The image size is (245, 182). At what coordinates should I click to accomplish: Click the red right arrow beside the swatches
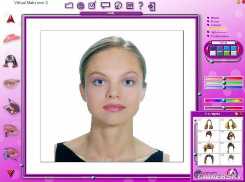tap(239, 50)
